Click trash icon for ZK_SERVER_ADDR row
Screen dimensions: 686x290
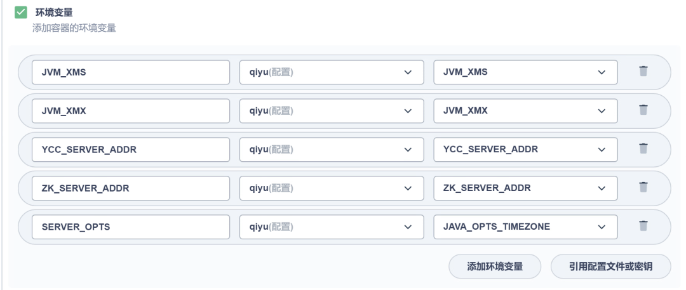[x=643, y=187]
